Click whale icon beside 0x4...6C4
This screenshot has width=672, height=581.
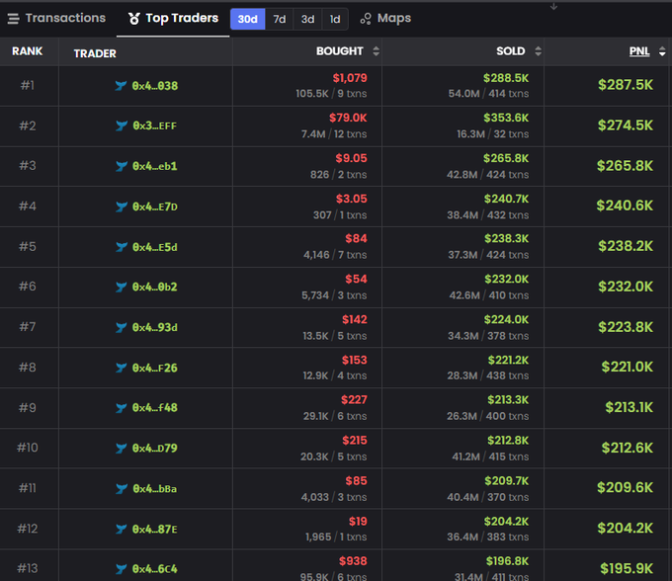122,569
